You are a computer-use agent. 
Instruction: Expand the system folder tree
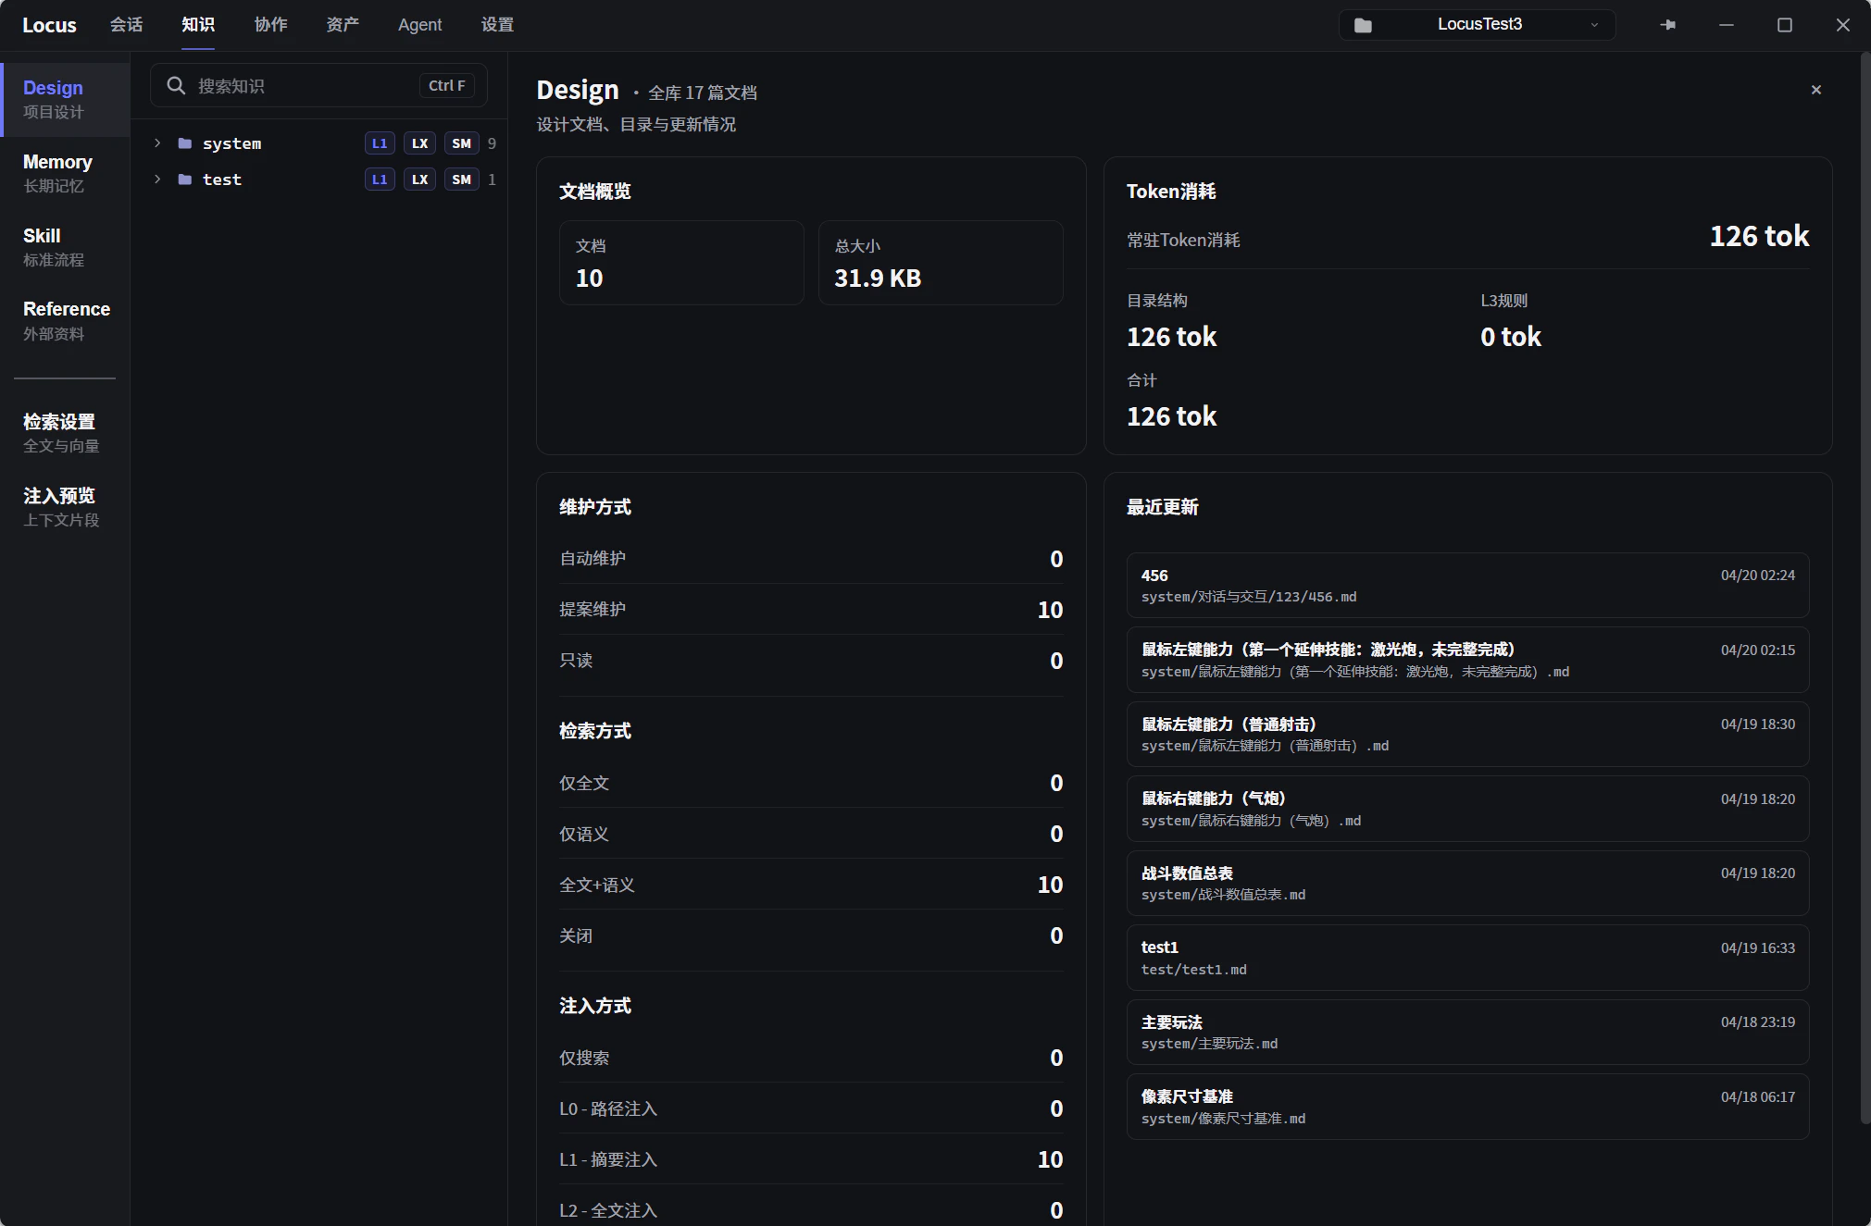pyautogui.click(x=157, y=143)
